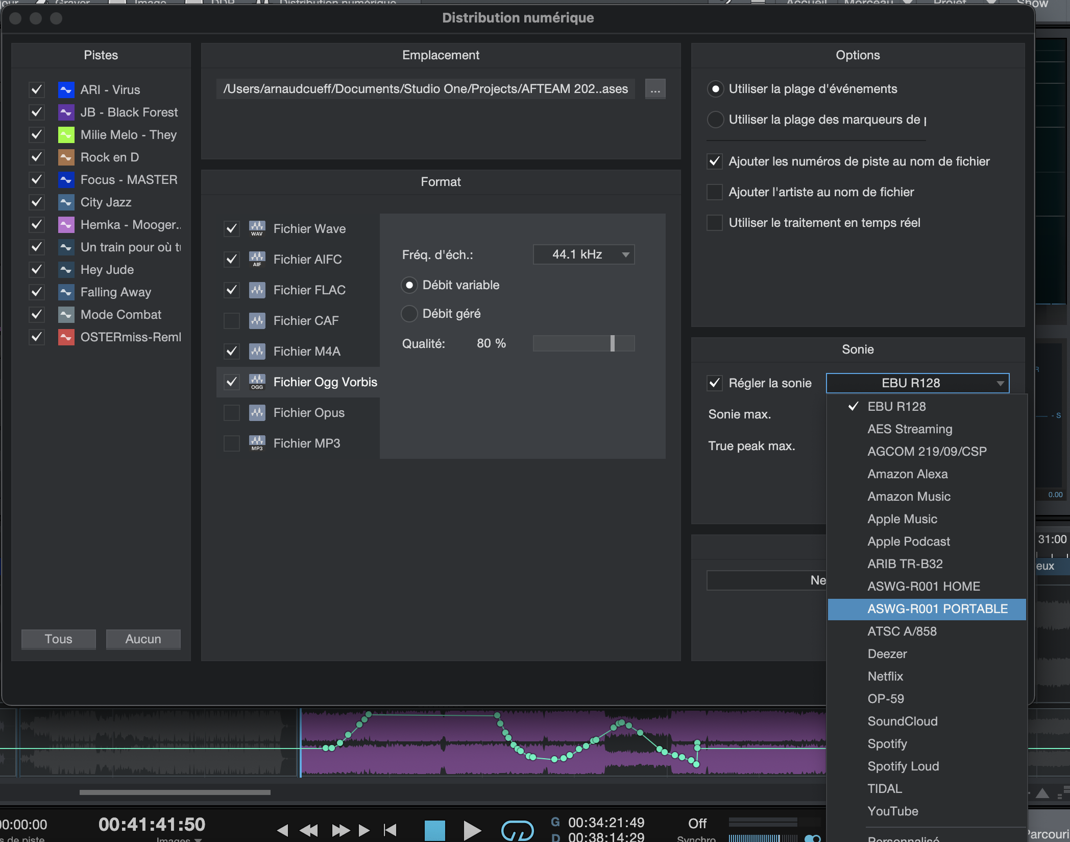
Task: Enable the Fichier CAF checkbox
Action: [232, 321]
